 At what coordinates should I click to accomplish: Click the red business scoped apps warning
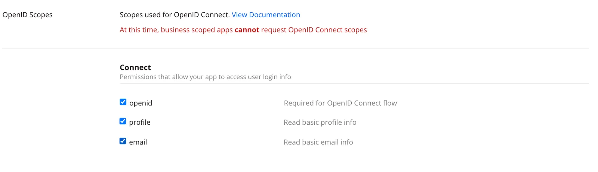coord(243,30)
